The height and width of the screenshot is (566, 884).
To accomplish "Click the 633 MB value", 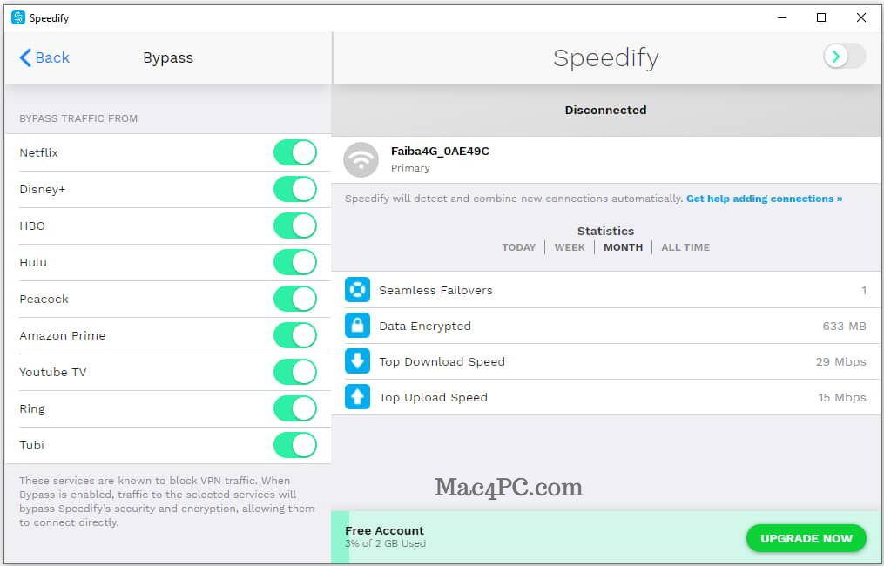I will click(844, 327).
